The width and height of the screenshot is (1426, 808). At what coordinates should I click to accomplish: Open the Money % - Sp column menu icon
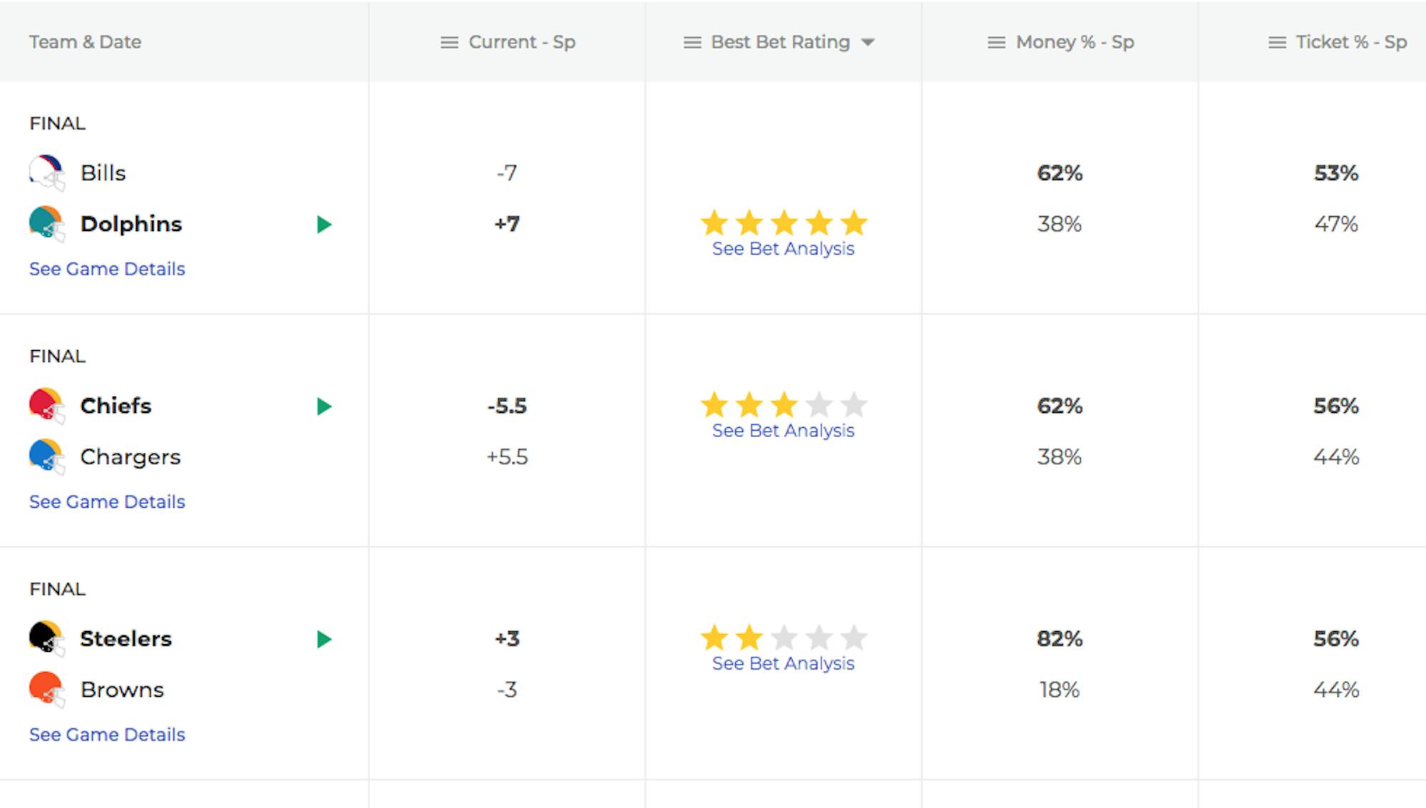(x=996, y=43)
